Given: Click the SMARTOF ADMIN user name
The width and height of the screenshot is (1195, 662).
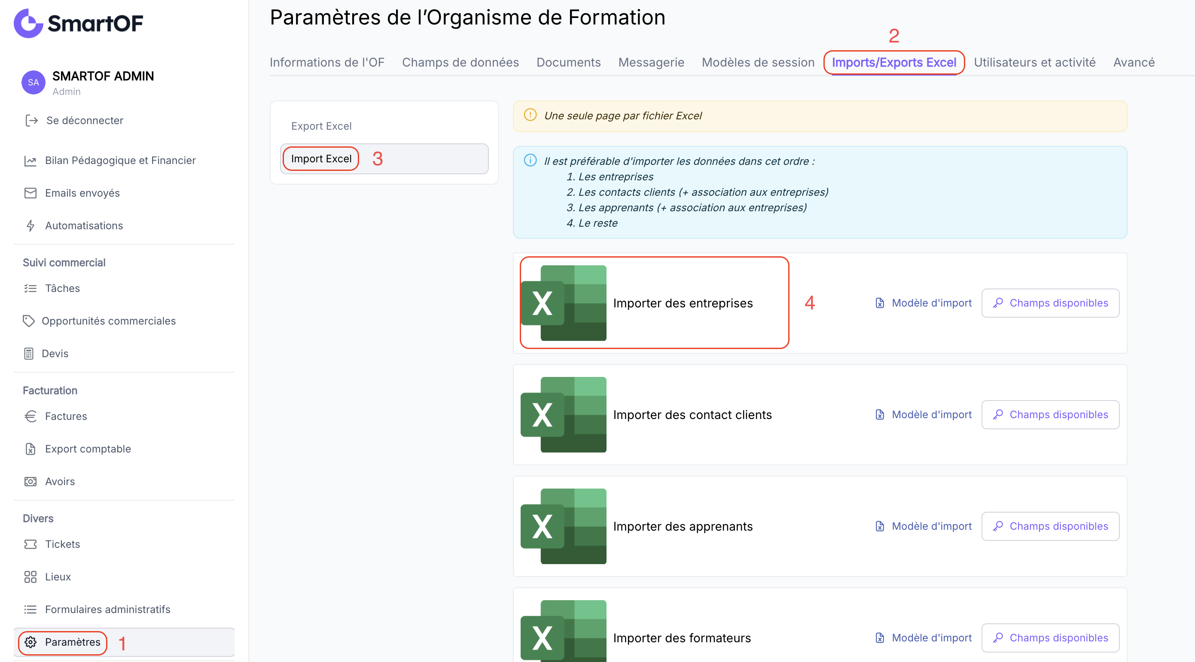Looking at the screenshot, I should (x=103, y=76).
